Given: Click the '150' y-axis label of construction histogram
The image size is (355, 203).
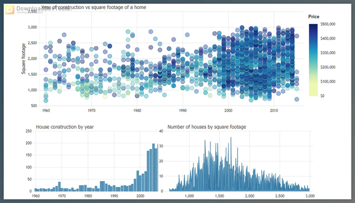Looking at the screenshot, I should 29,155.
